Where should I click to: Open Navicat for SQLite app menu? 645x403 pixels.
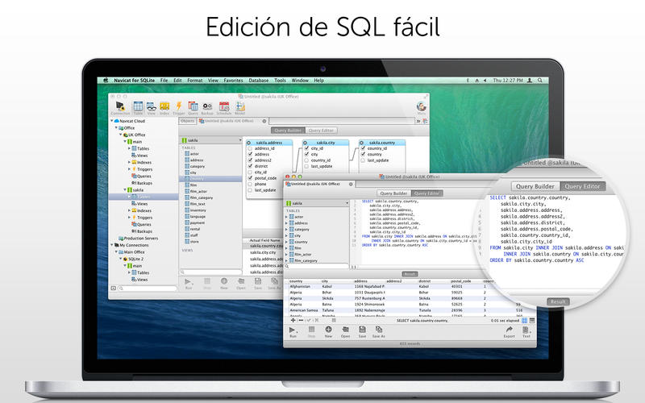tap(134, 81)
